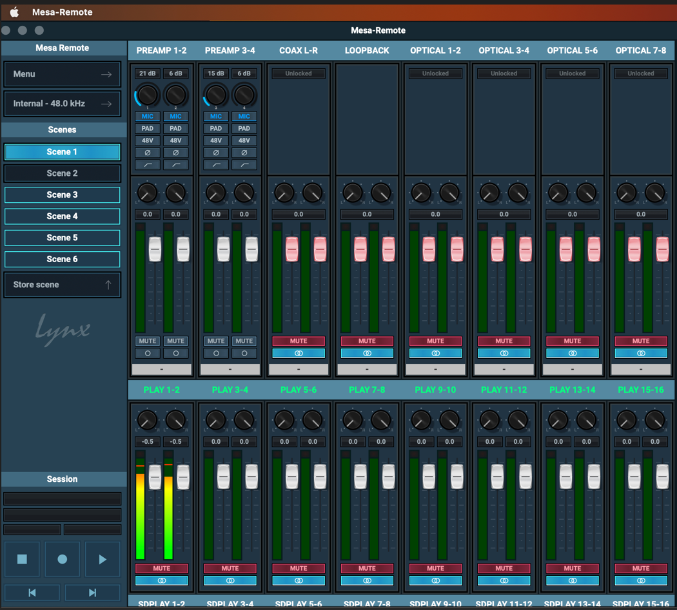Open the label field under OPTICAL 1-2
The width and height of the screenshot is (677, 610).
[x=435, y=369]
